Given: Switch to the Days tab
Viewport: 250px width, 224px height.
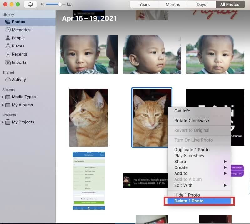Looking at the screenshot, I should [x=202, y=4].
